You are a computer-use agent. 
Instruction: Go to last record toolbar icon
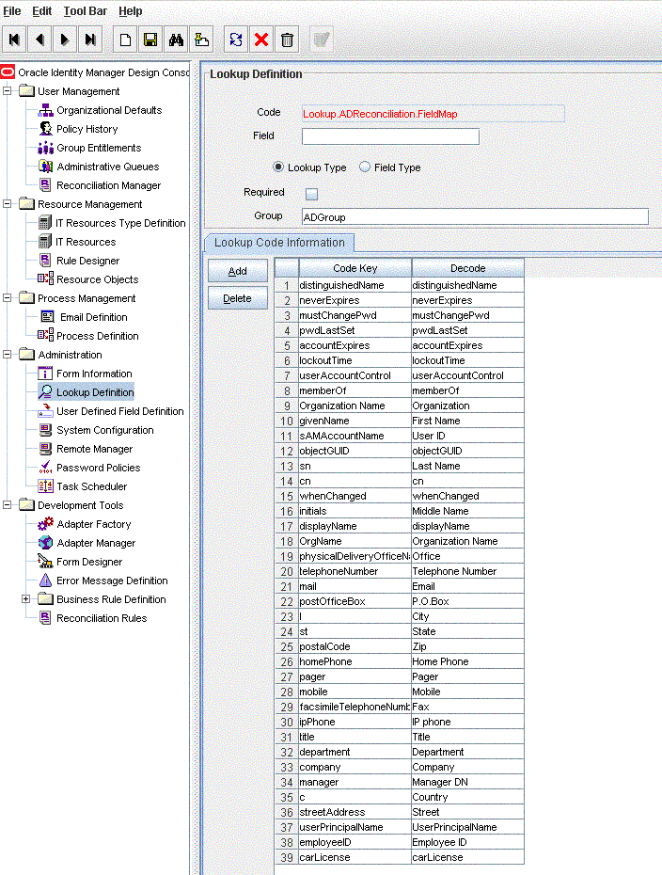click(x=89, y=40)
